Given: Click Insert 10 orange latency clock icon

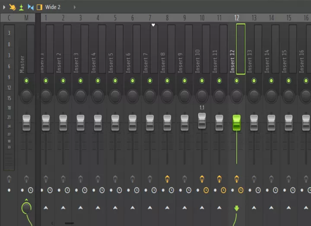Looking at the screenshot, I should tap(206, 190).
